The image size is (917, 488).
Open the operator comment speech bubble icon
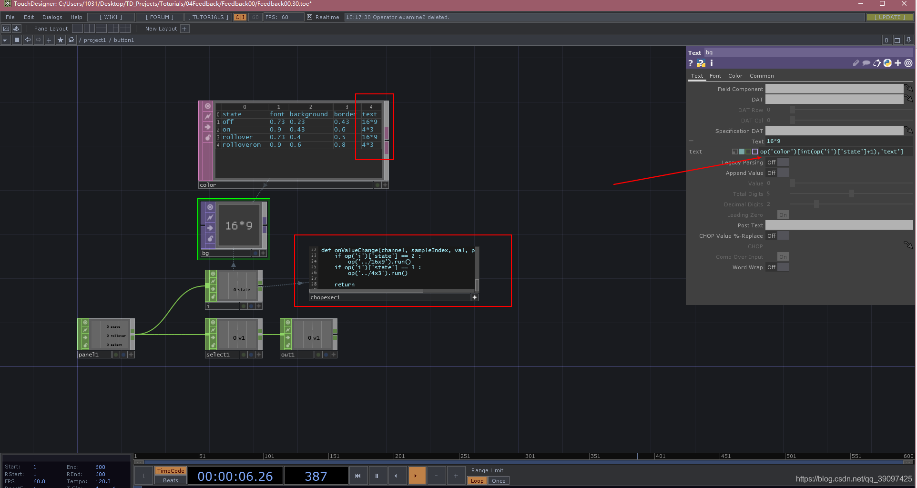click(x=866, y=63)
